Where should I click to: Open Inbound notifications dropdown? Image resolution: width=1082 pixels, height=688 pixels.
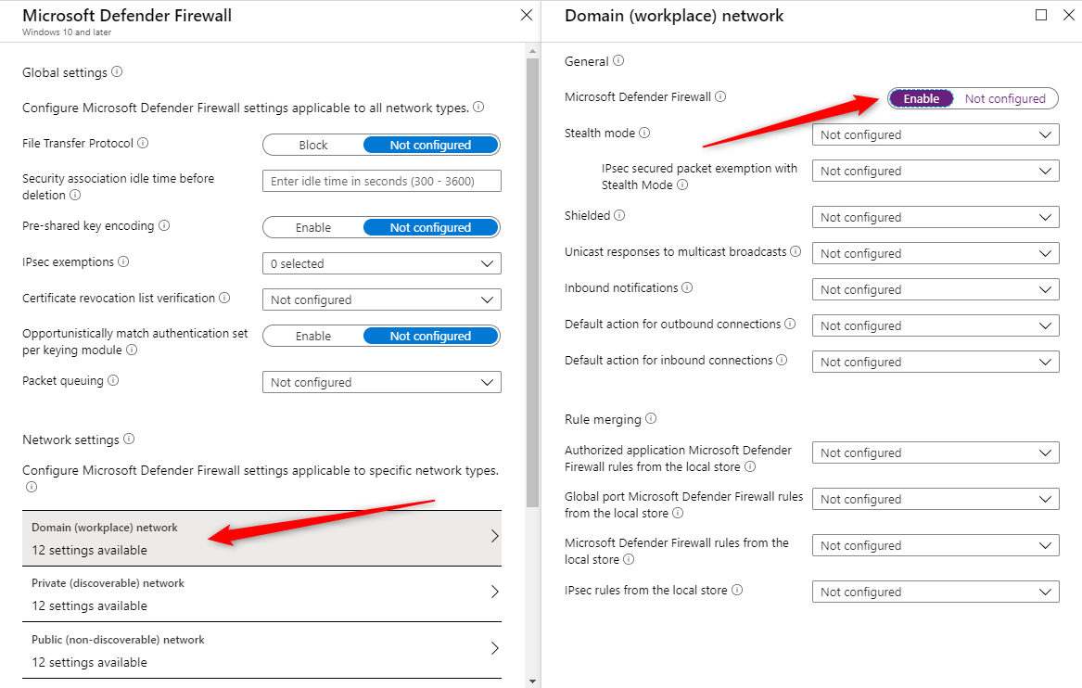point(936,290)
